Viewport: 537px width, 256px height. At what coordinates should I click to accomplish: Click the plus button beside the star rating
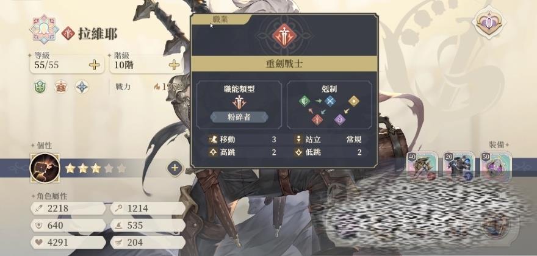pyautogui.click(x=175, y=168)
